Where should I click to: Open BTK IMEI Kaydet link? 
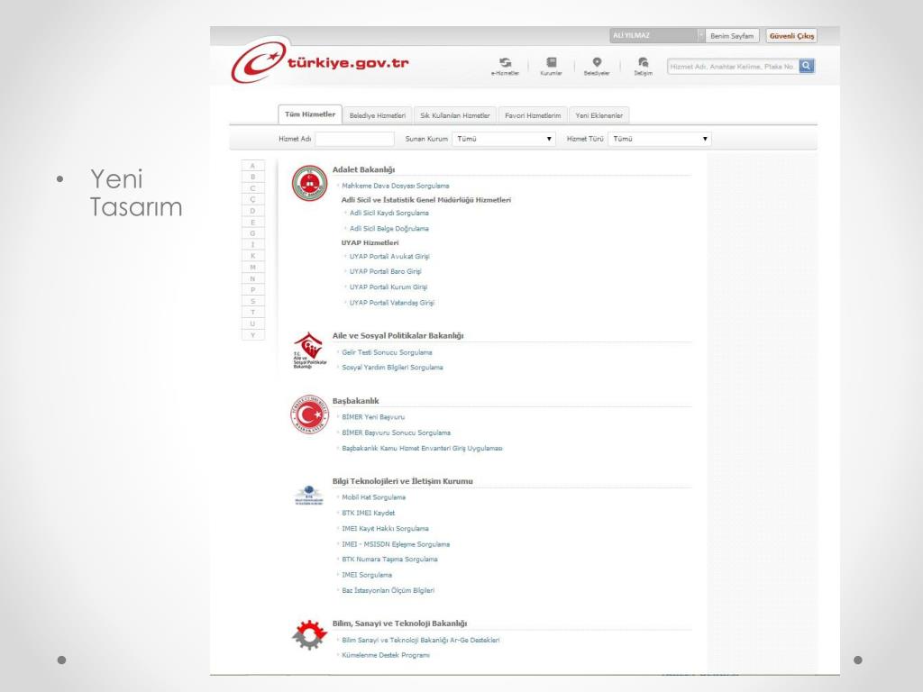click(369, 513)
